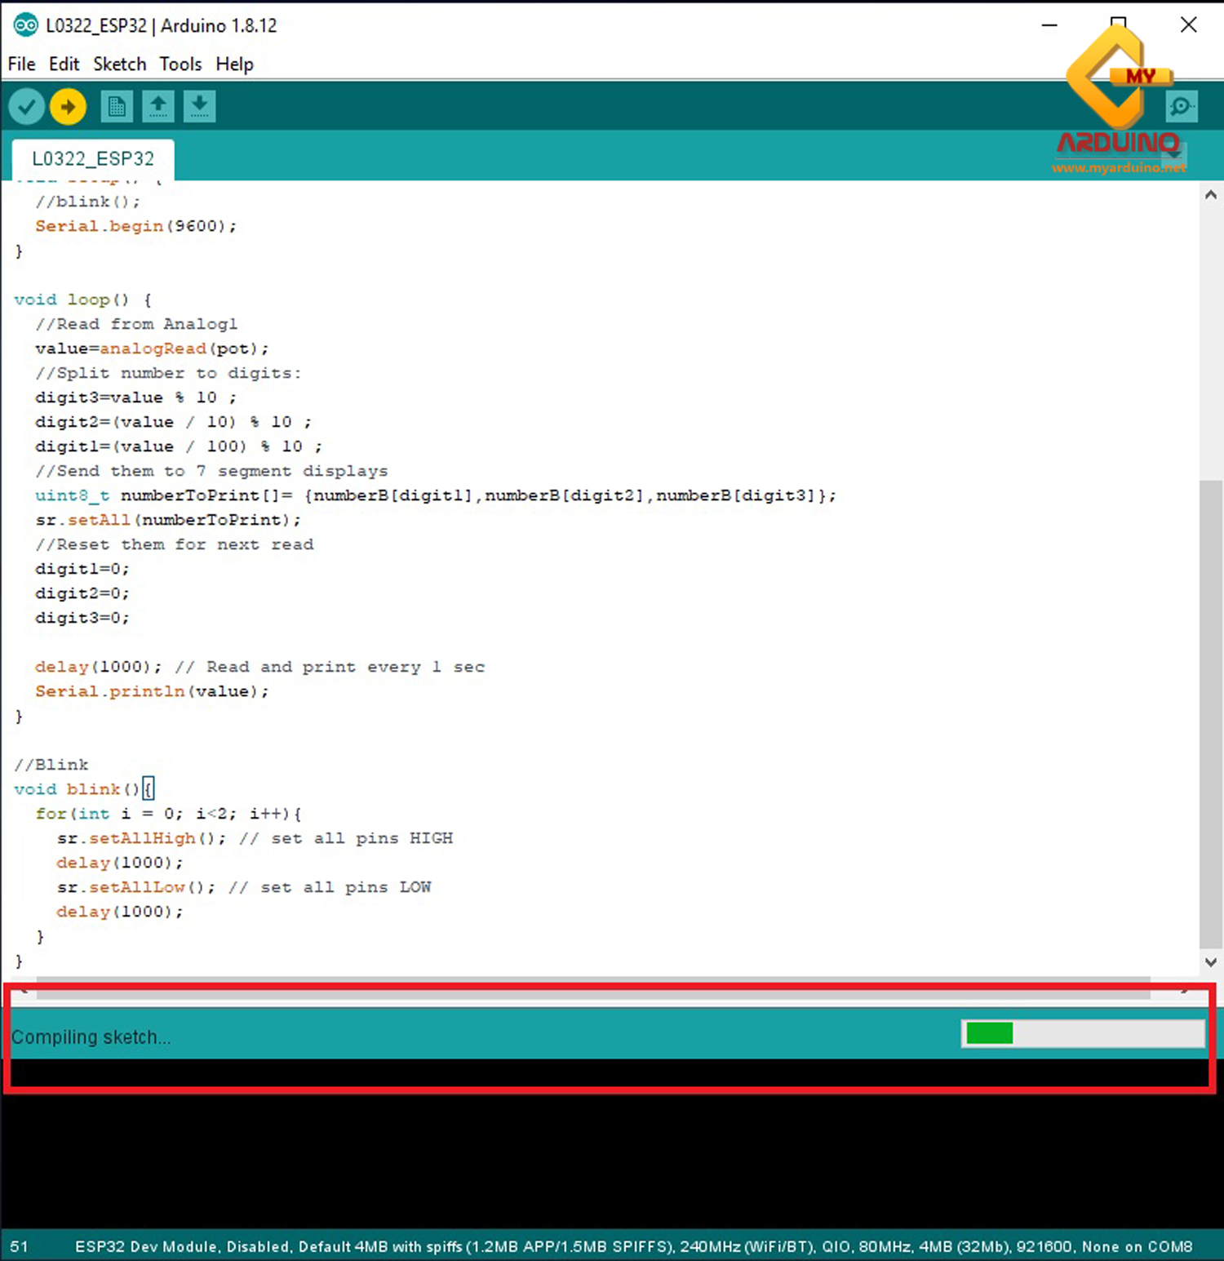This screenshot has height=1261, width=1224.
Task: Open the File menu
Action: [x=20, y=64]
